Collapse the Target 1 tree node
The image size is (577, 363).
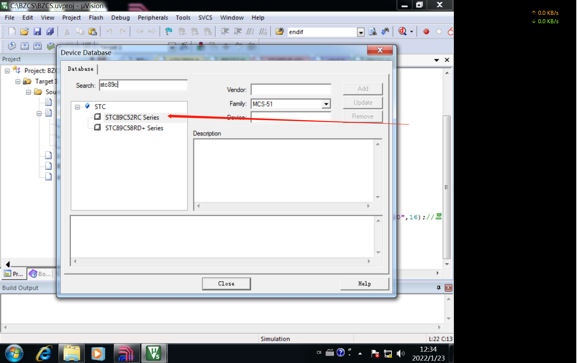[18, 82]
